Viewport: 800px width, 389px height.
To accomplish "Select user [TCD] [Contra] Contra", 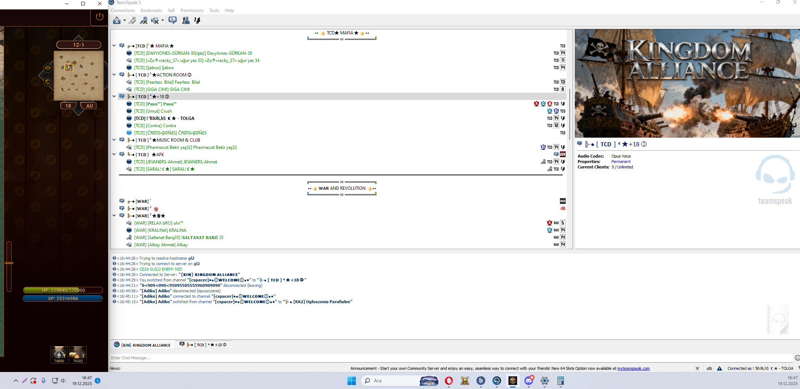I will tap(155, 126).
